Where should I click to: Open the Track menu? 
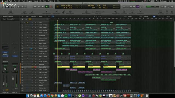coord(23,1)
